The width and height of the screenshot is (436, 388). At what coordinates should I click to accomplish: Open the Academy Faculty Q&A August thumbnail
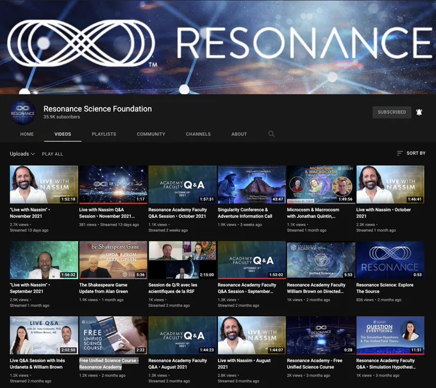tap(182, 335)
